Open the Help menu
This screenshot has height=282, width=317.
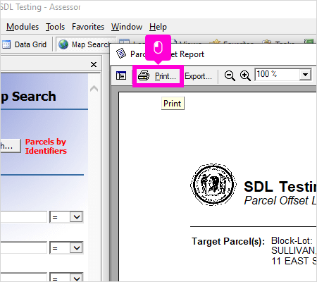pos(158,27)
